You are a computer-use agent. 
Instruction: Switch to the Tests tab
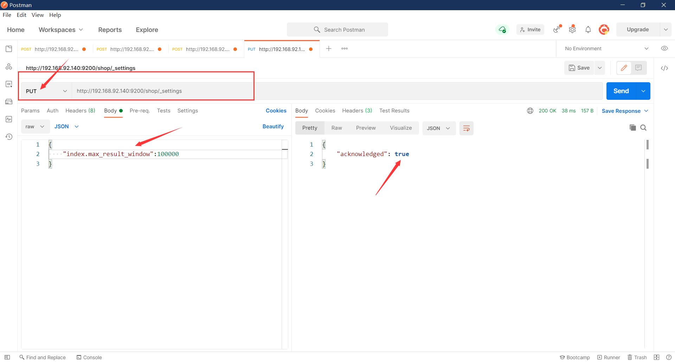(x=163, y=111)
